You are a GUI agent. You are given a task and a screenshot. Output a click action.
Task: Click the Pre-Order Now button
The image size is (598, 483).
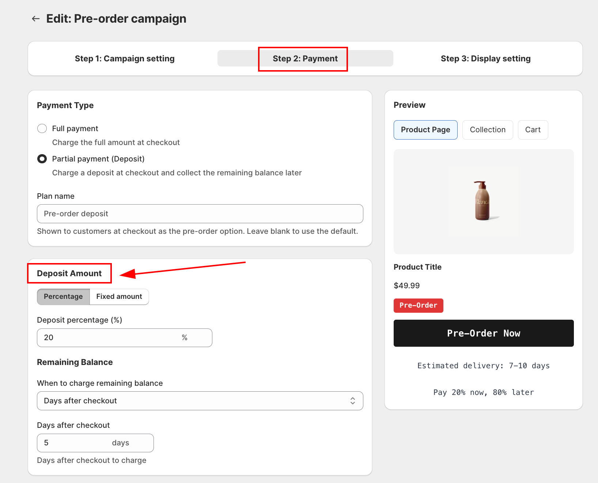click(484, 333)
